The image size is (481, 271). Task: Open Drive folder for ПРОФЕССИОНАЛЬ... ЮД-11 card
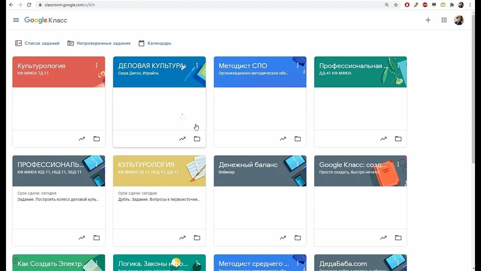(x=97, y=238)
